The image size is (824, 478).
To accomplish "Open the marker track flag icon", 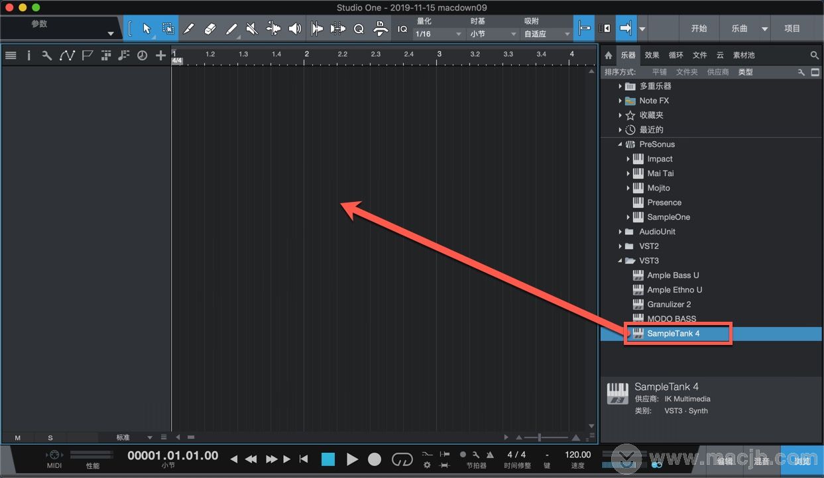I will coord(87,56).
